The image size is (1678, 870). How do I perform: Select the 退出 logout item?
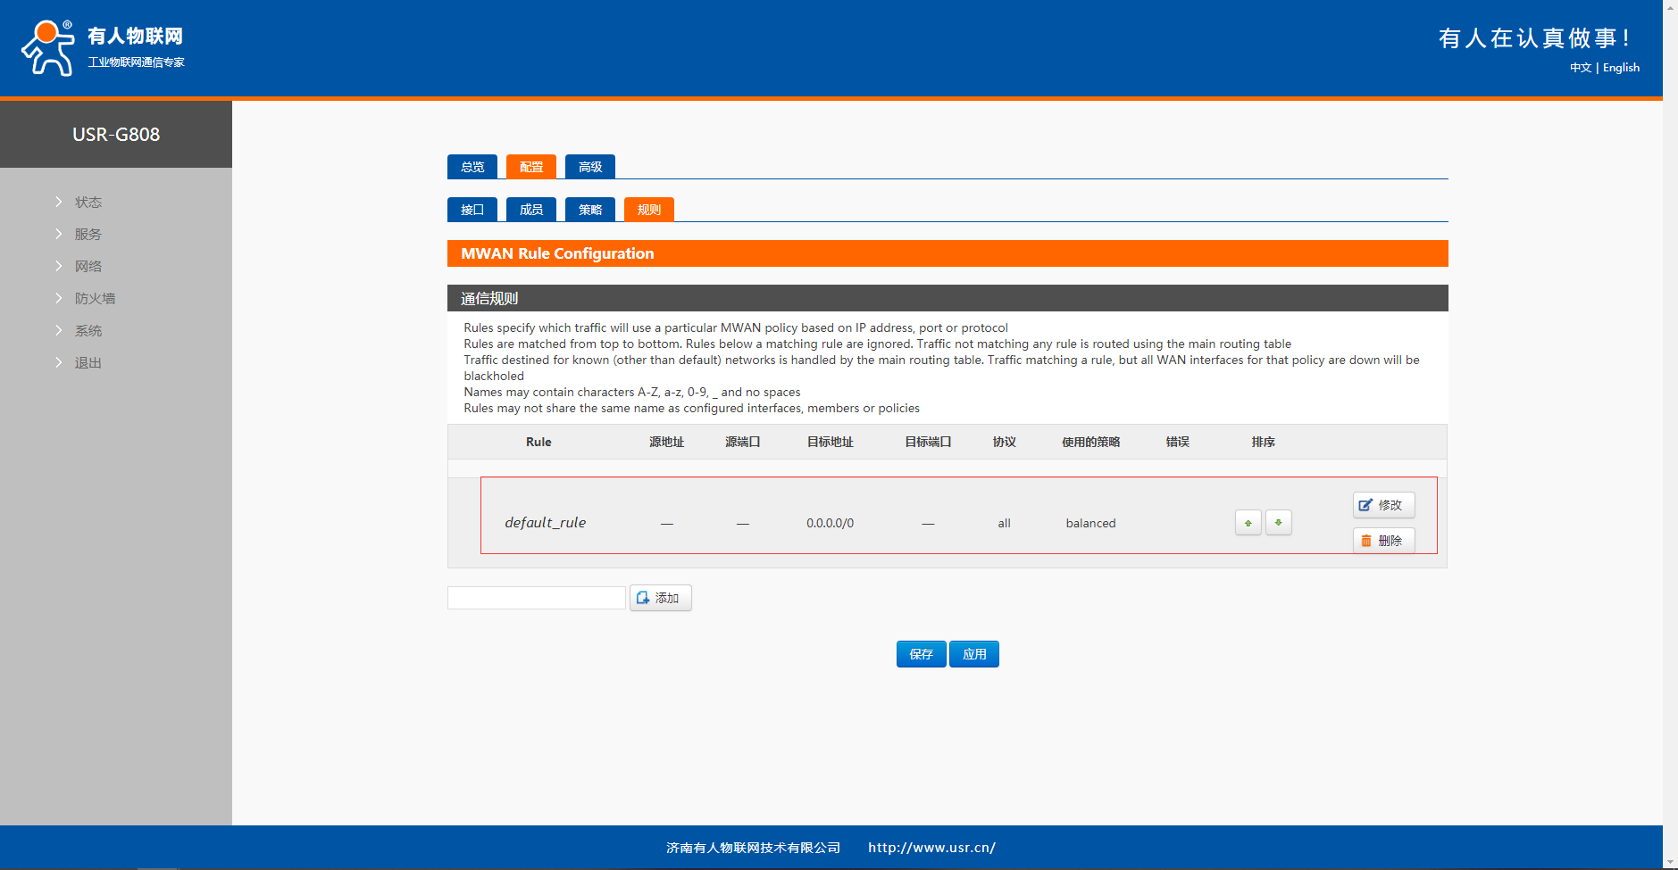(88, 363)
